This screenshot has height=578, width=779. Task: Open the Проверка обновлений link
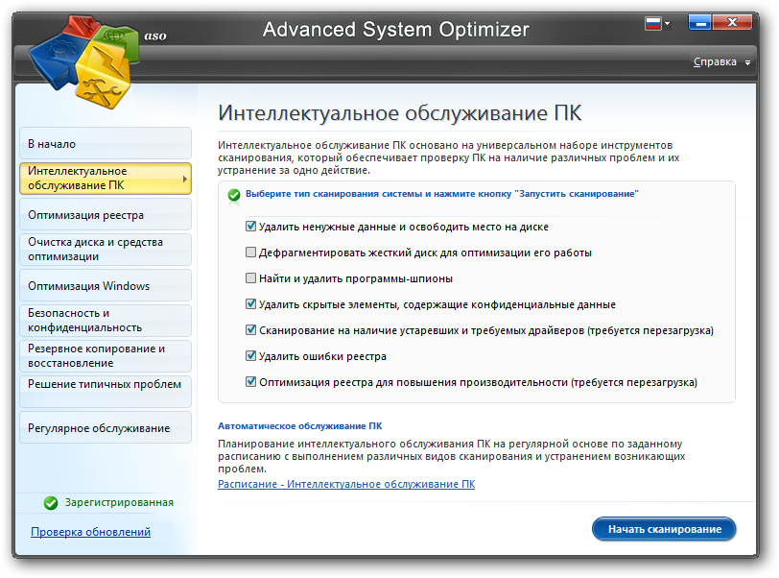(x=90, y=532)
